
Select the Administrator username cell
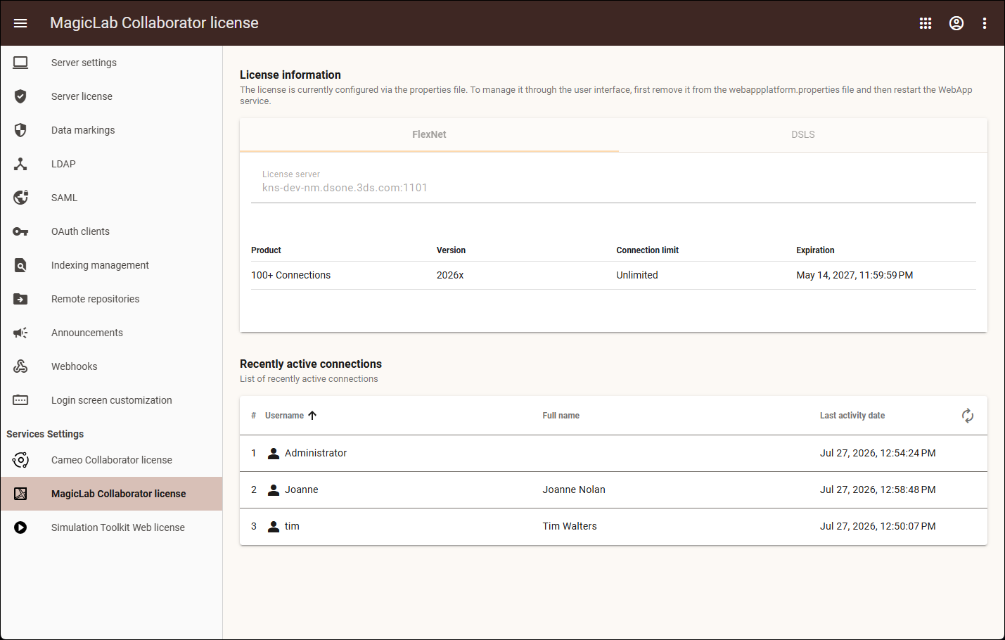click(316, 454)
